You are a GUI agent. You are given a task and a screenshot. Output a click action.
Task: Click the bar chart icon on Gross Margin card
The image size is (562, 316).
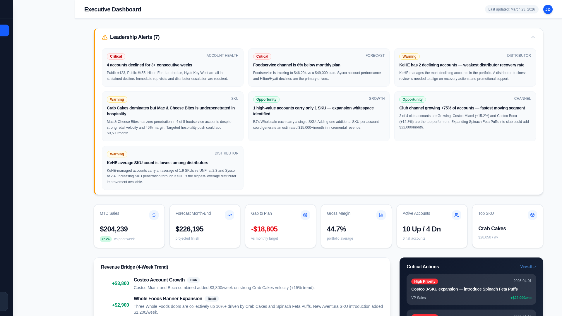point(381,215)
